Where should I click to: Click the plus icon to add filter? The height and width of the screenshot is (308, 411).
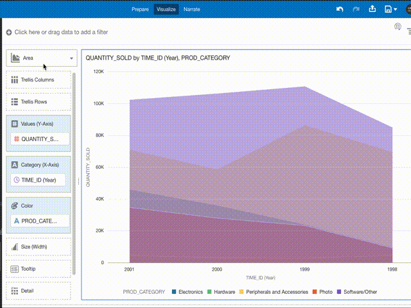tap(9, 32)
